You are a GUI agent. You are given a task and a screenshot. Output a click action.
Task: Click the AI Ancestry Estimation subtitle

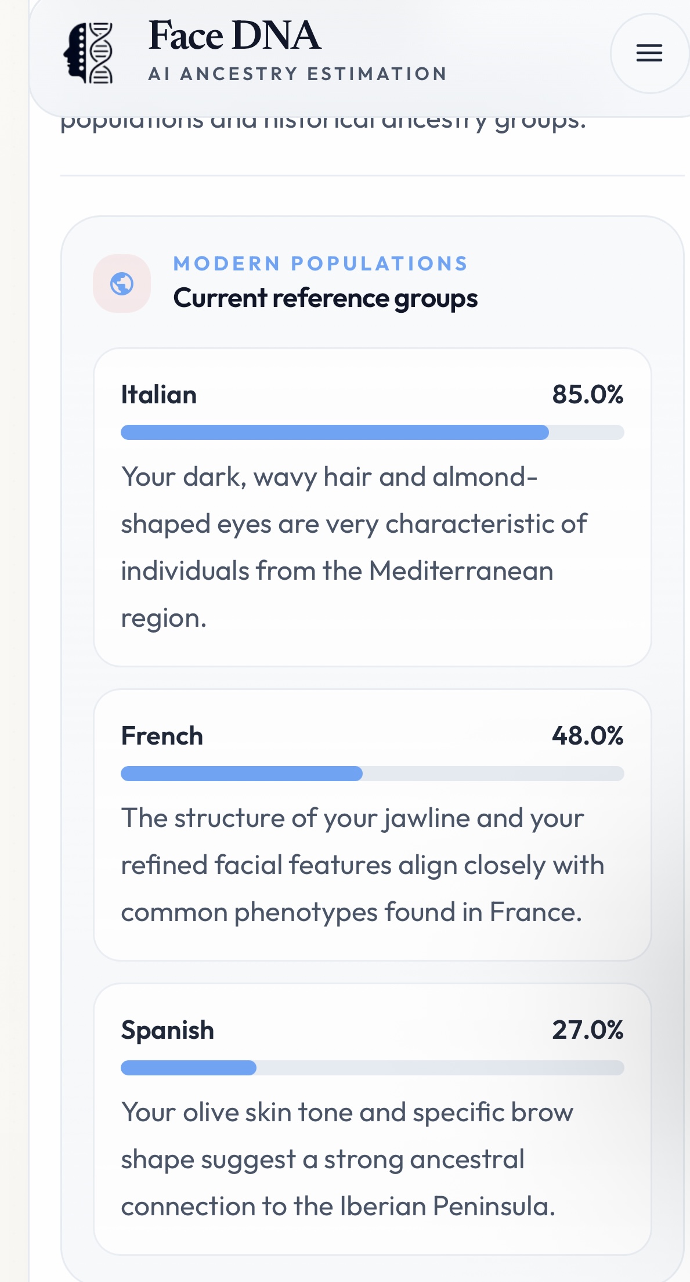click(298, 74)
